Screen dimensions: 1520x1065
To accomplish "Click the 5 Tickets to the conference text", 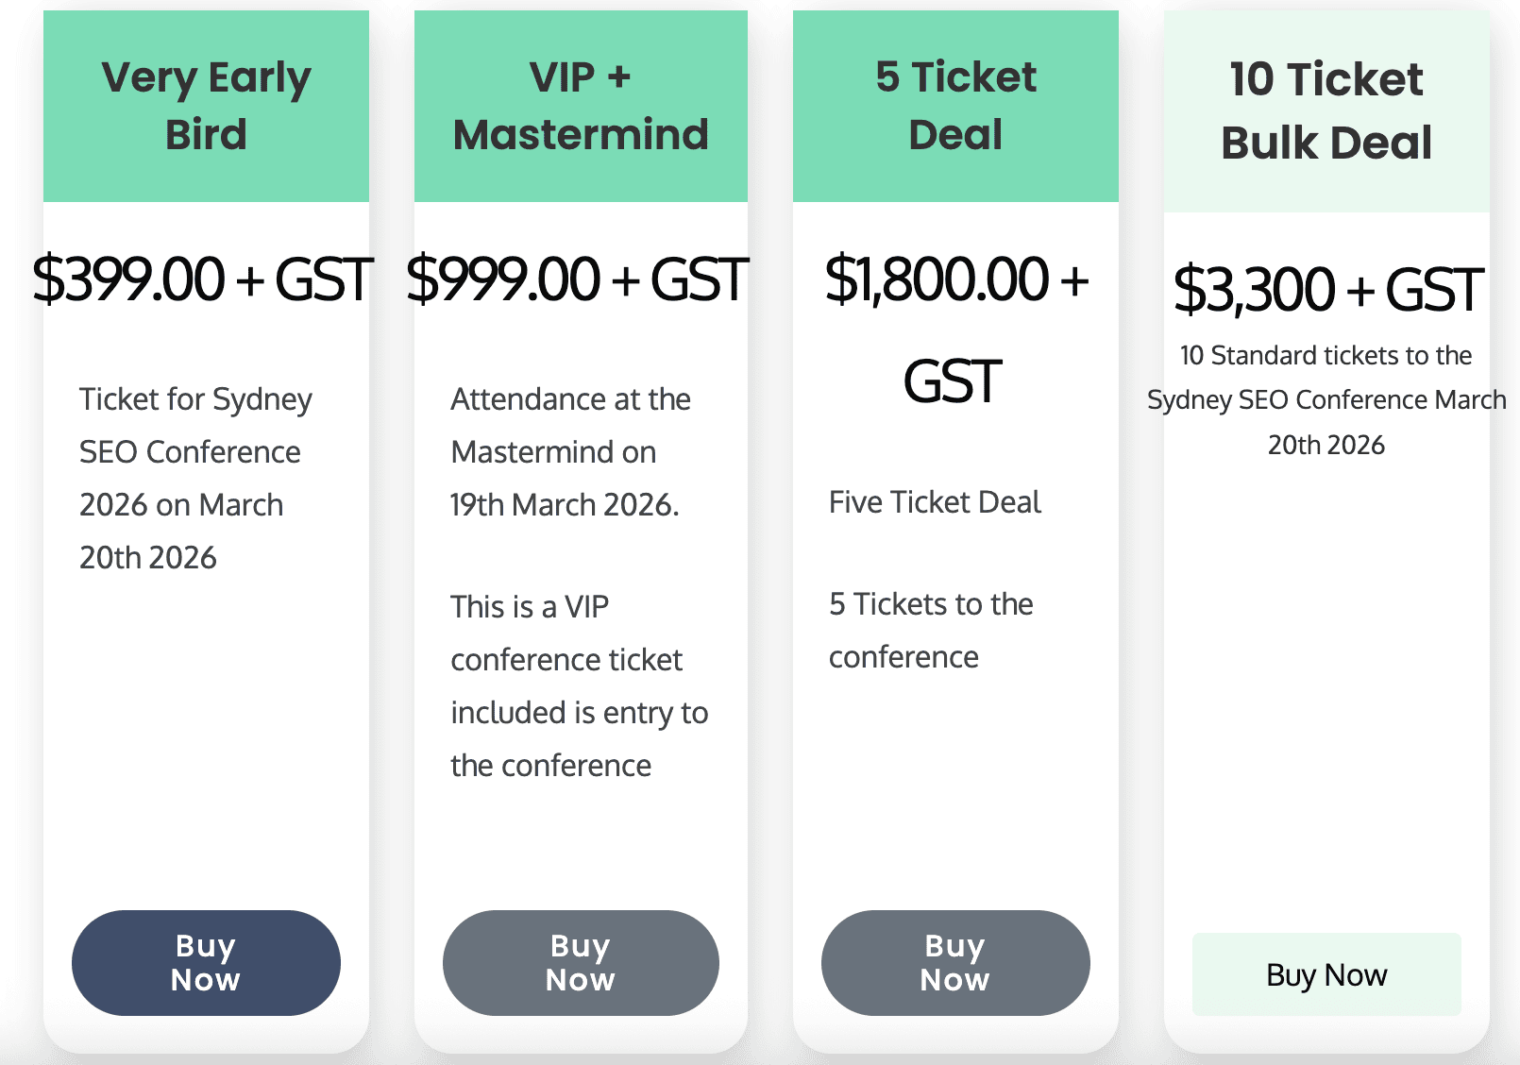I will coord(930,630).
